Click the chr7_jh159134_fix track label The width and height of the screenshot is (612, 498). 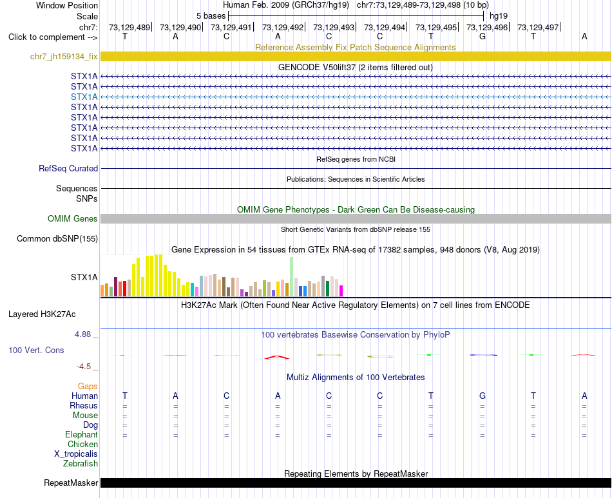64,57
